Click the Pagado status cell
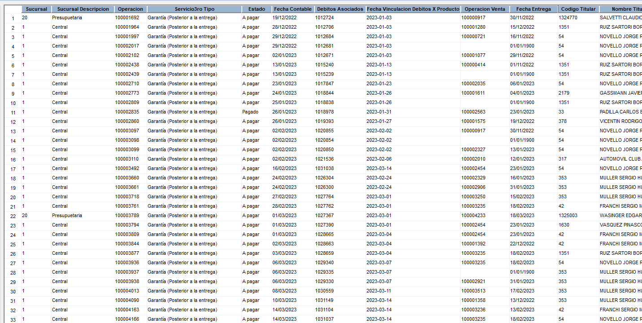642x323 pixels. click(x=250, y=112)
